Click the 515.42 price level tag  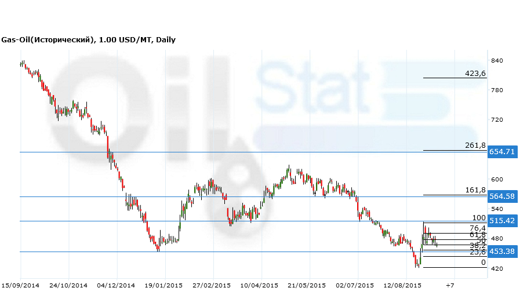[x=502, y=221]
